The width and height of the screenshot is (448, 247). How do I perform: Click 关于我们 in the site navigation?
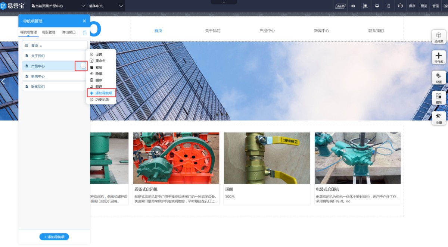point(213,31)
